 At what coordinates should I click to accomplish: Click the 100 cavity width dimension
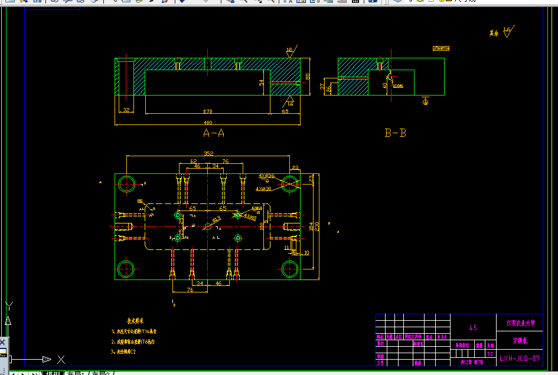[262, 226]
